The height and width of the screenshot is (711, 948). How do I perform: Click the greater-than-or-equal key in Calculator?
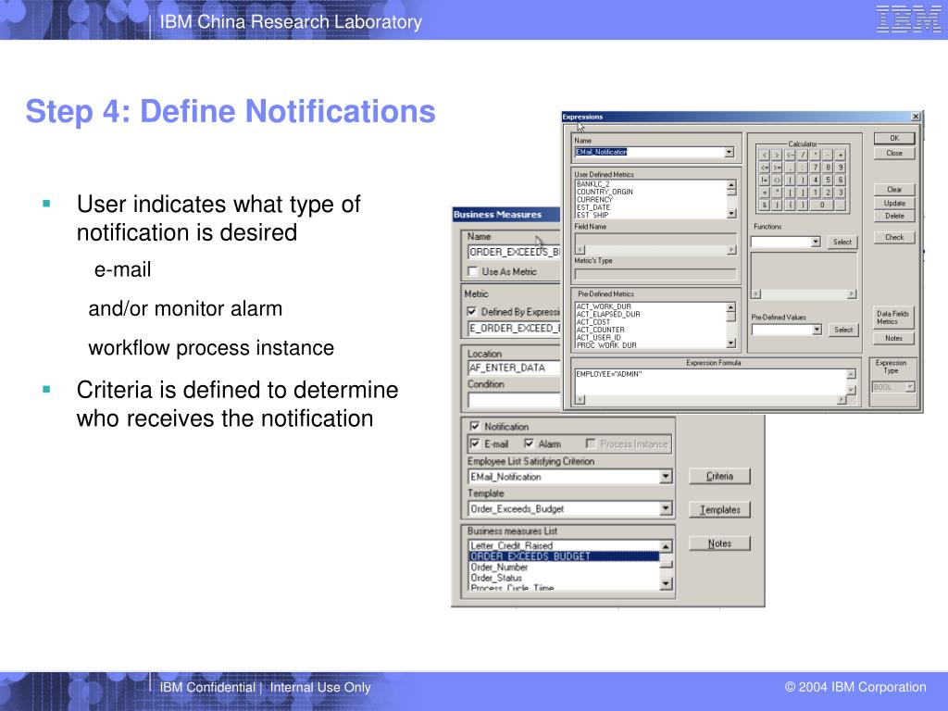click(777, 168)
